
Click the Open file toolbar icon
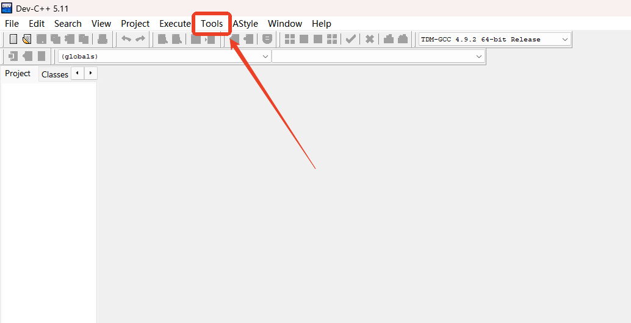[x=27, y=39]
